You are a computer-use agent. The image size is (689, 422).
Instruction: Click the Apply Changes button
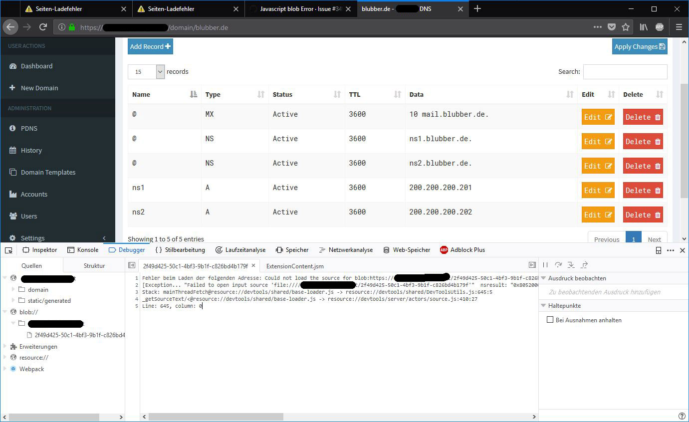[640, 46]
